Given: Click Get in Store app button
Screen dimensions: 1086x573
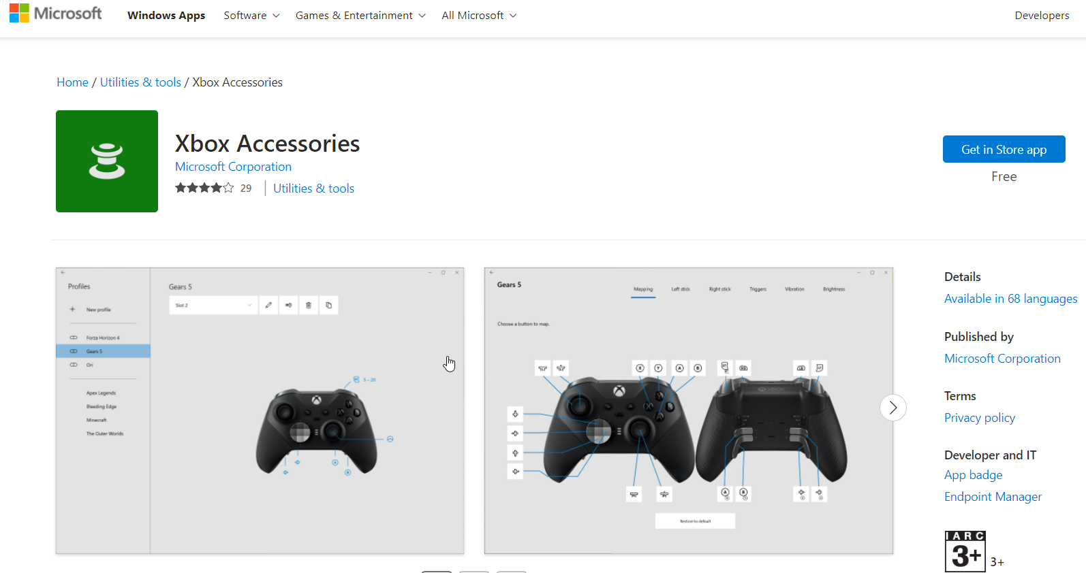Looking at the screenshot, I should 1004,149.
